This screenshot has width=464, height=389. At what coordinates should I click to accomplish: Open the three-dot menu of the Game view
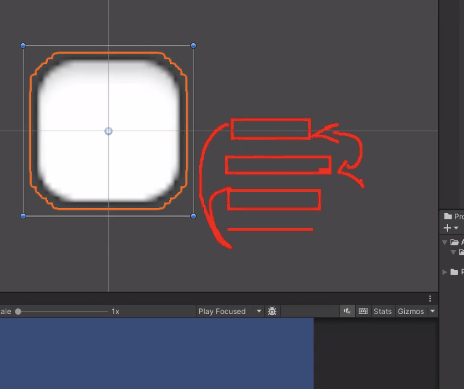430,298
